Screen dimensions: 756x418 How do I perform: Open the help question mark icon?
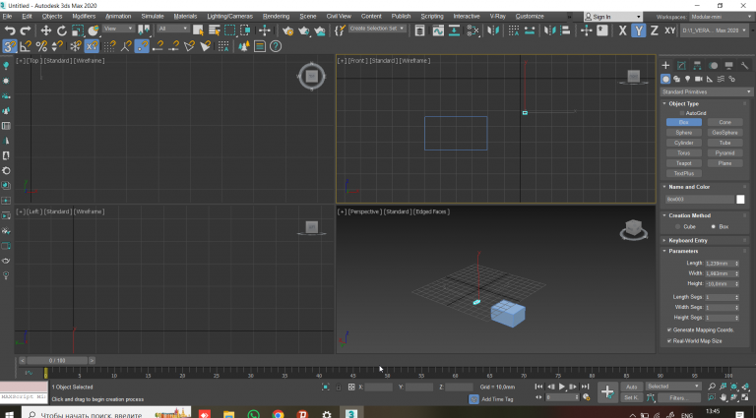[276, 46]
